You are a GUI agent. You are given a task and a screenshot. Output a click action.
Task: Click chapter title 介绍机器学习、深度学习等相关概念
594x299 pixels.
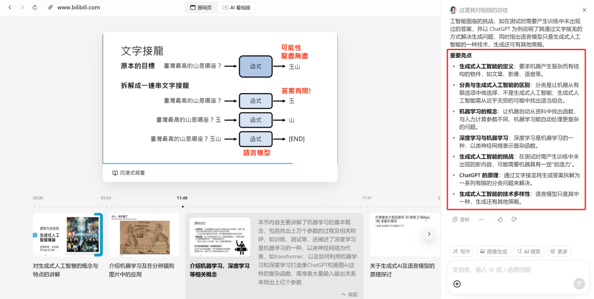219,270
